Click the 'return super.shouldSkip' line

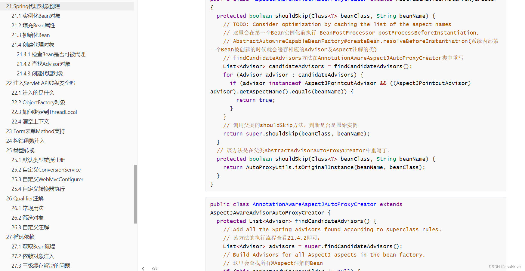296,134
